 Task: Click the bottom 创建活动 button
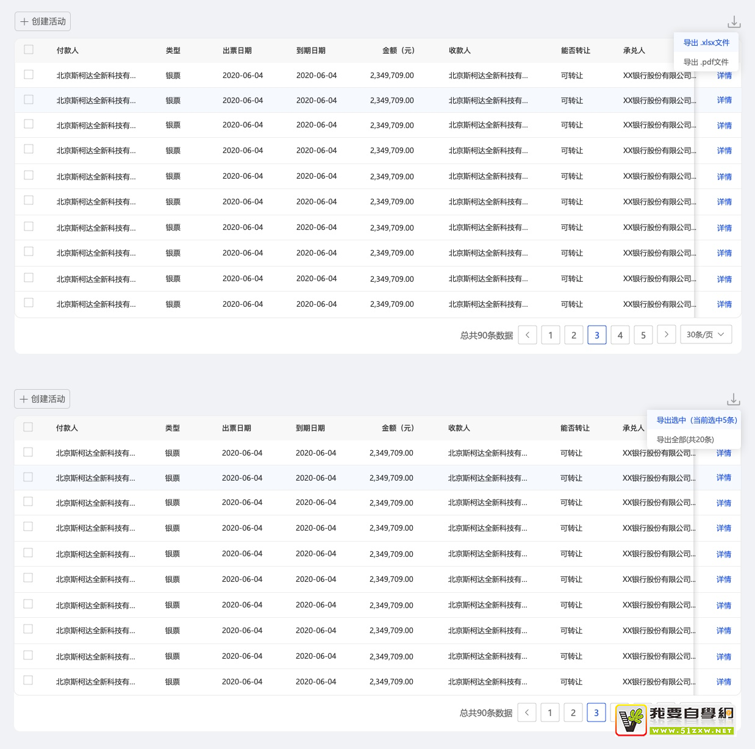coord(42,399)
